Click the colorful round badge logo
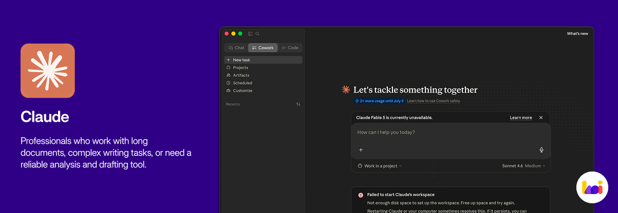Image resolution: width=618 pixels, height=213 pixels. (592, 187)
